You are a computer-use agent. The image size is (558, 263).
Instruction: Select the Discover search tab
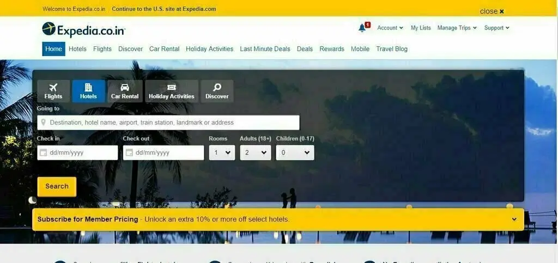click(217, 91)
